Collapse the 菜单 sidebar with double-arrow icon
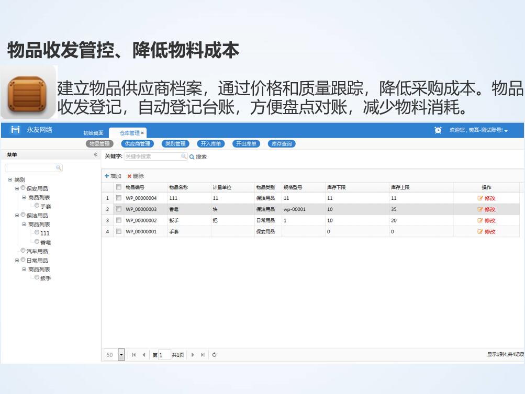The image size is (525, 394). (95, 155)
